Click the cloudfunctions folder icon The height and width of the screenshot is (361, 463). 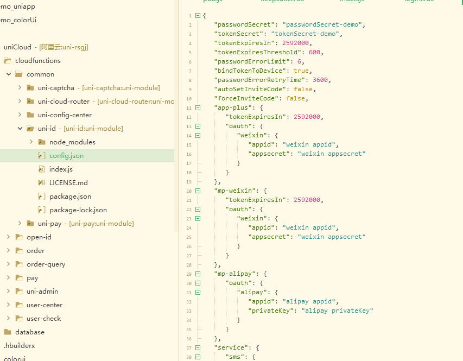(8, 61)
